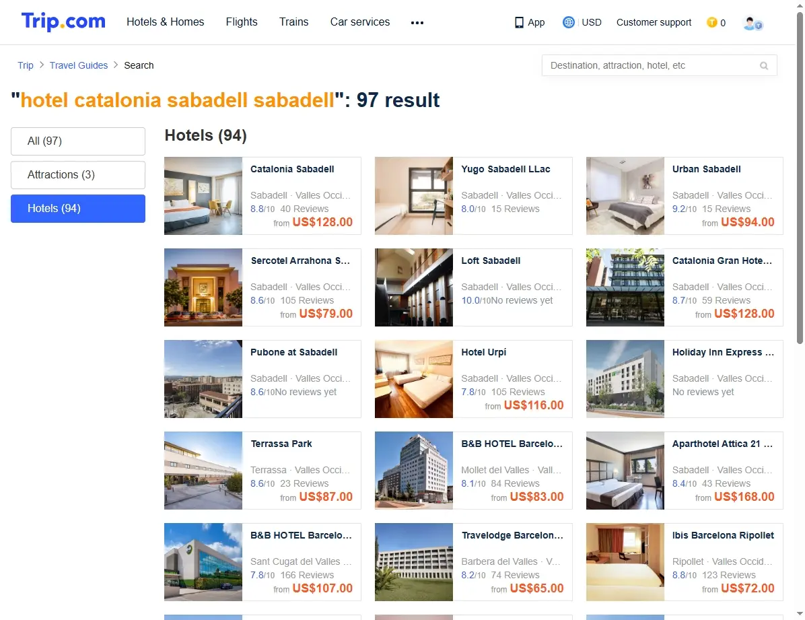Click the US$94.00 price
The width and height of the screenshot is (805, 620).
tap(748, 222)
